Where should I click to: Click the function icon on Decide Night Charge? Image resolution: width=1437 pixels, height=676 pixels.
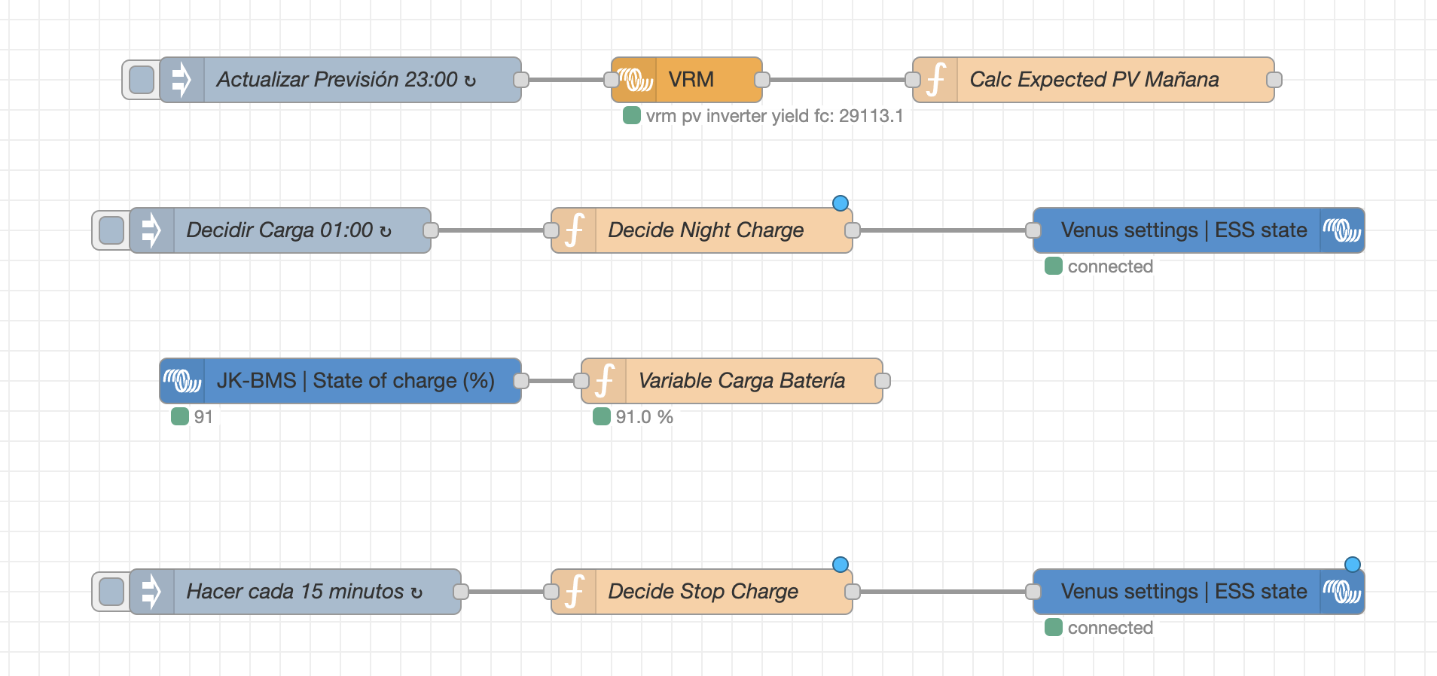(574, 230)
